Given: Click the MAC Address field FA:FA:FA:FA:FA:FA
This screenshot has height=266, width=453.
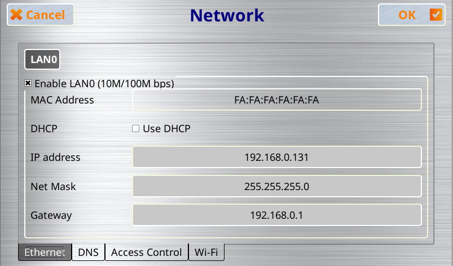Looking at the screenshot, I should click(x=277, y=100).
